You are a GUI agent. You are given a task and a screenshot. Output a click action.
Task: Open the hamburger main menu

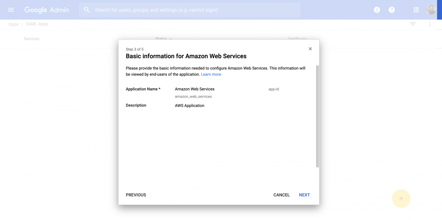[x=11, y=10]
